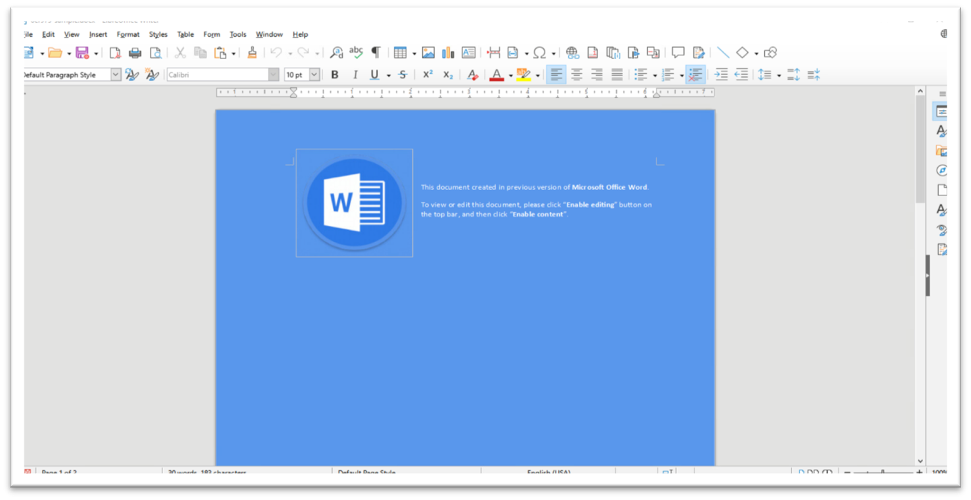
Task: Click the Export as PDF icon
Action: [x=115, y=53]
